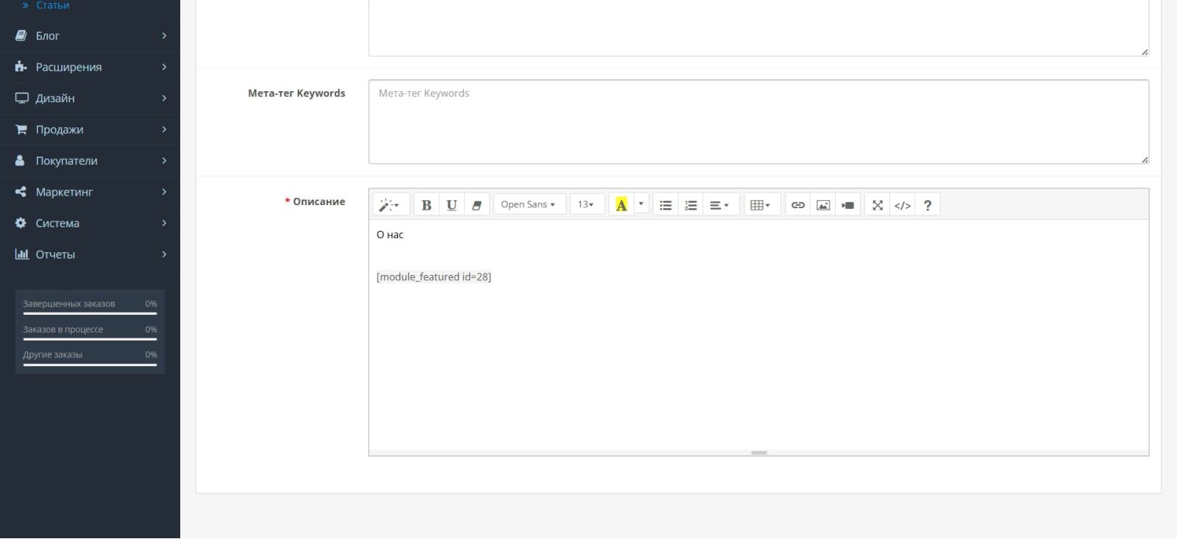Viewport: 1177px width, 539px height.
Task: Remove font style with eraser icon
Action: pos(477,205)
